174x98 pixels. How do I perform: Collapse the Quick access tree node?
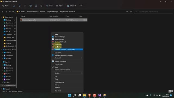1,17
